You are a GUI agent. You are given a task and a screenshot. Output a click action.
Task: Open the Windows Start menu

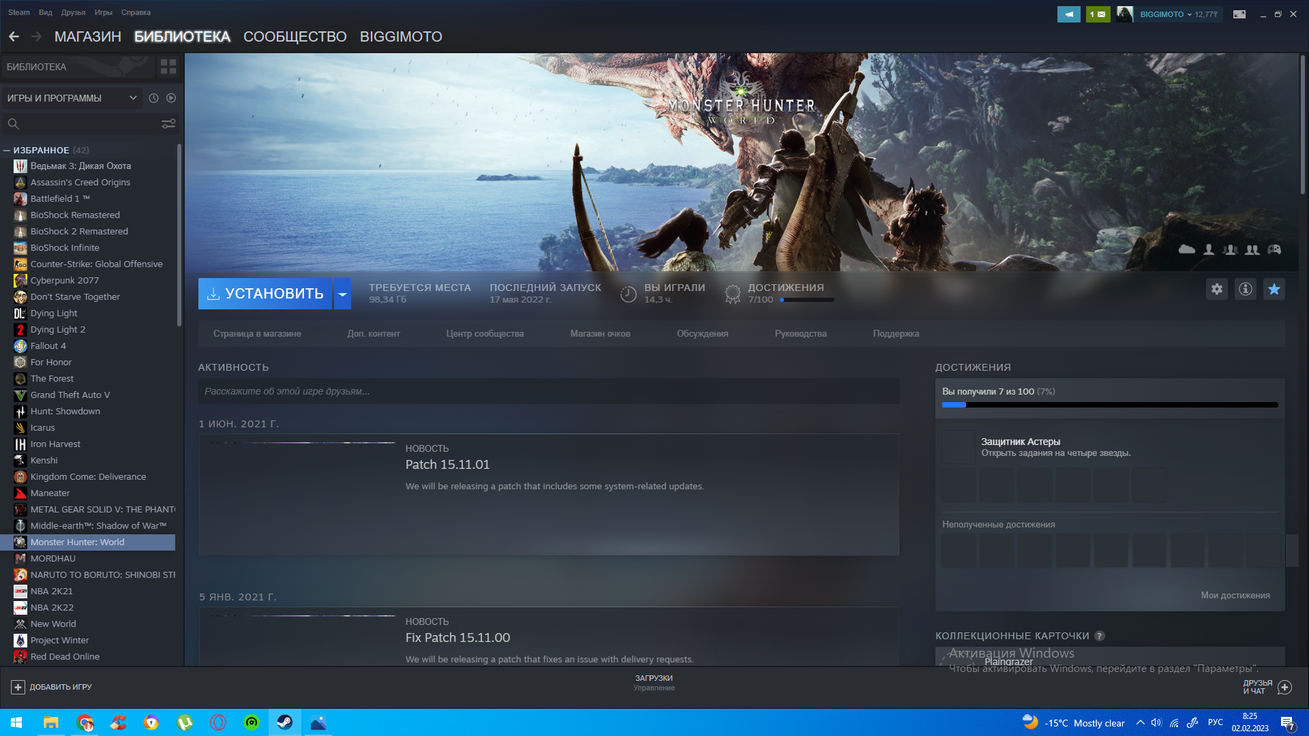(x=17, y=722)
